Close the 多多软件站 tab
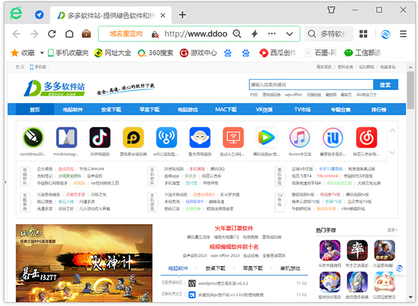The image size is (418, 306). [163, 16]
